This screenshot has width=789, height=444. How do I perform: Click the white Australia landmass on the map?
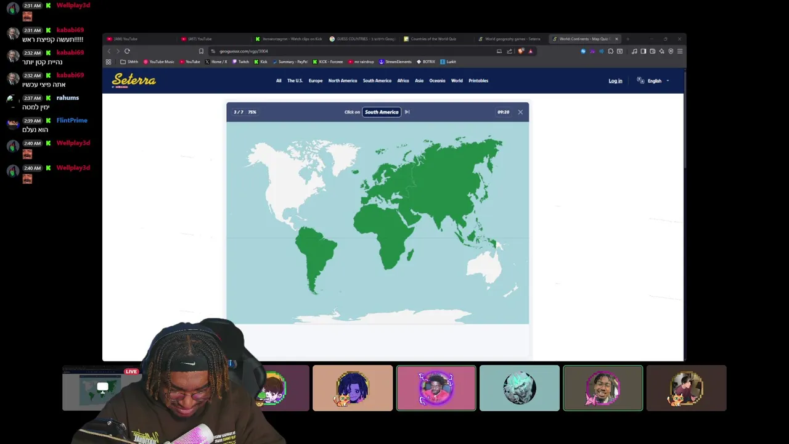[484, 266]
